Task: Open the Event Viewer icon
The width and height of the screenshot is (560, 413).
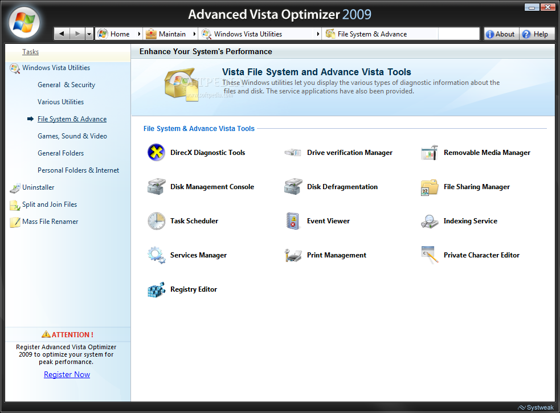Action: click(x=292, y=221)
